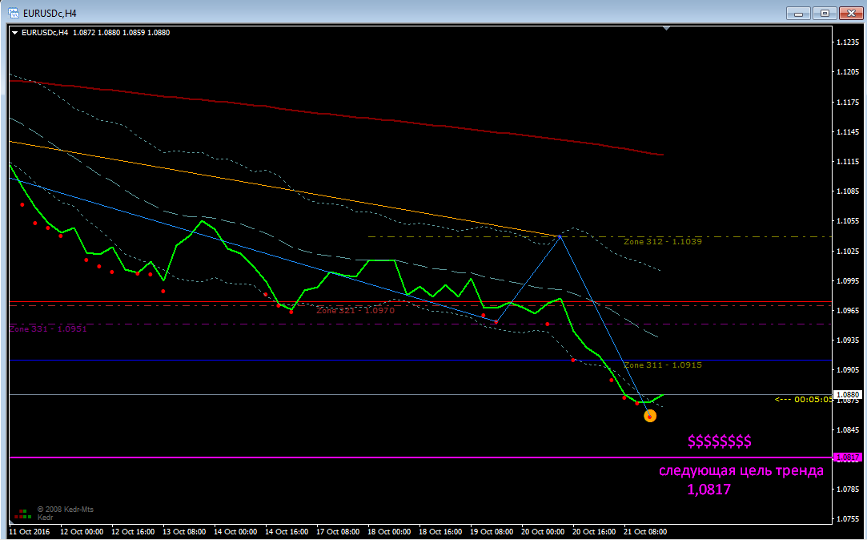Click the '13 Oct 08:00' time axis label
The width and height of the screenshot is (867, 540).
pyautogui.click(x=184, y=532)
